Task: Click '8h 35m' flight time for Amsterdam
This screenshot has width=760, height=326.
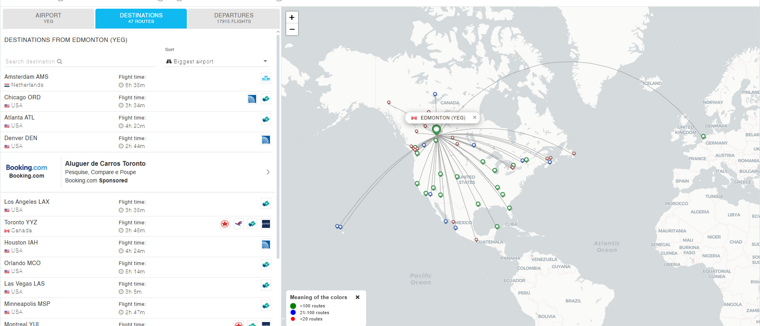Action: pos(135,85)
